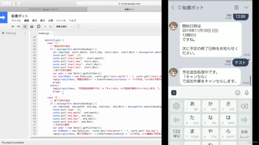Open the リソース menu
Viewport: 259px width, 145px height.
point(61,21)
